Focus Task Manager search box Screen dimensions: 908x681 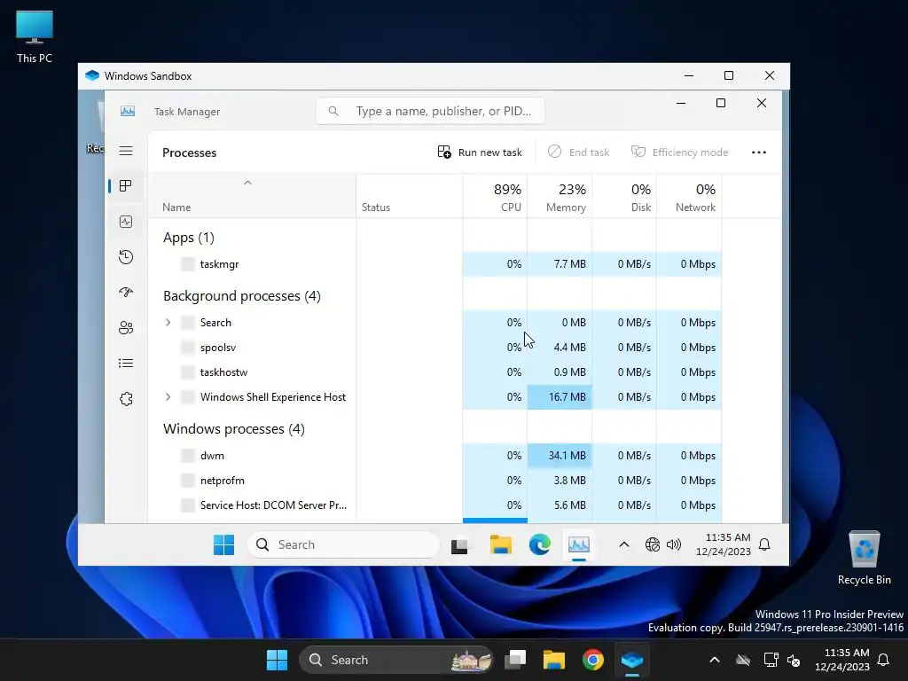(x=430, y=111)
